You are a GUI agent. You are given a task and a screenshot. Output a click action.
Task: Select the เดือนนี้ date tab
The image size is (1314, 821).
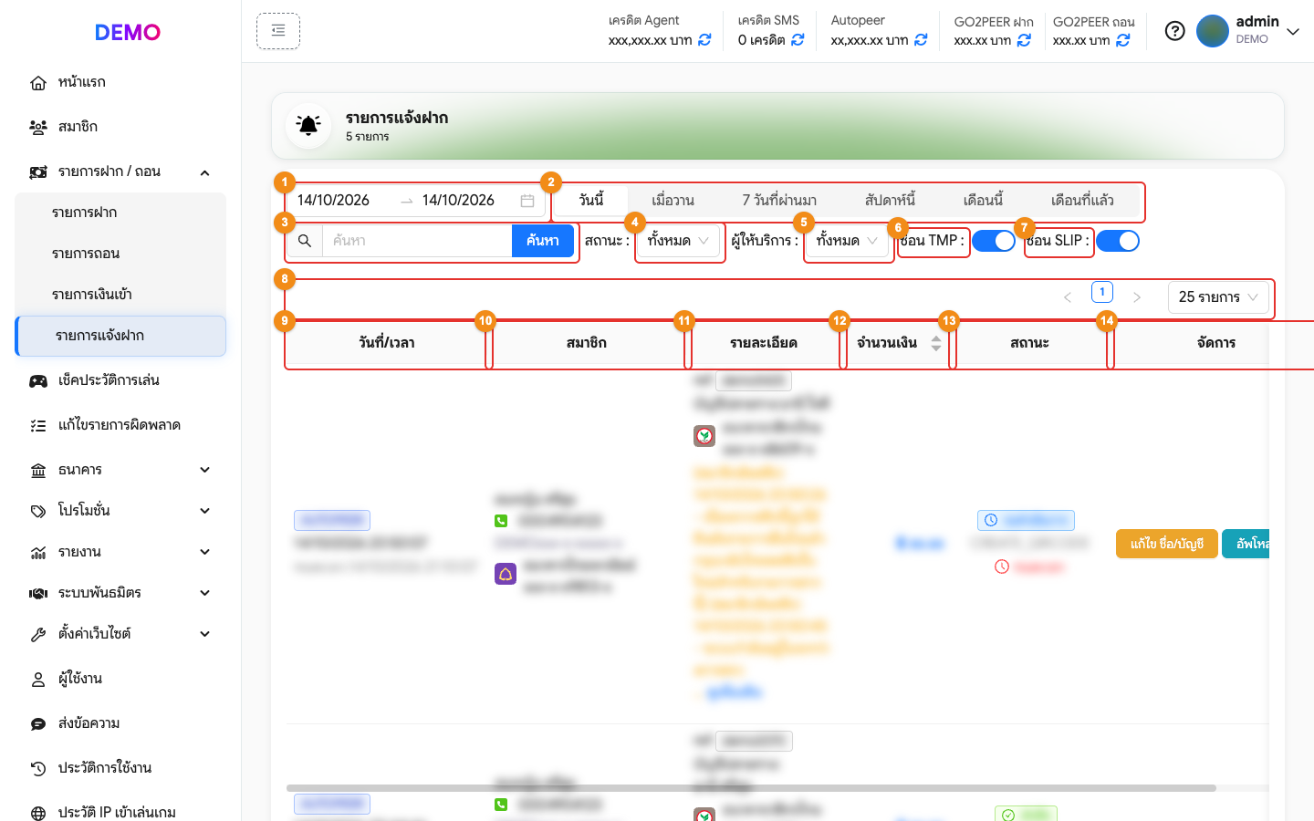coord(984,201)
